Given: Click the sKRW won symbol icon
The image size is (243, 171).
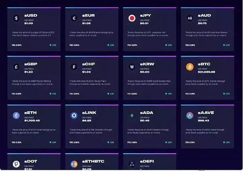Looking at the screenshot, I should point(132,67).
